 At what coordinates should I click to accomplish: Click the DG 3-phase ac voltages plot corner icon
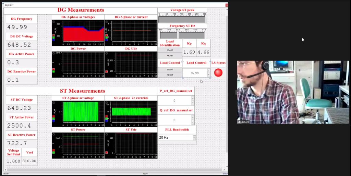coord(53,22)
